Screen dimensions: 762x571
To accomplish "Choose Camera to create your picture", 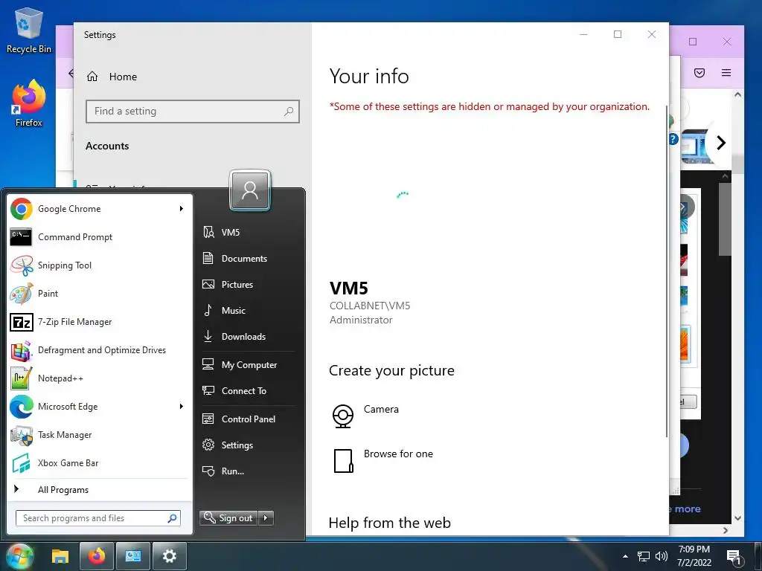I will click(x=365, y=416).
